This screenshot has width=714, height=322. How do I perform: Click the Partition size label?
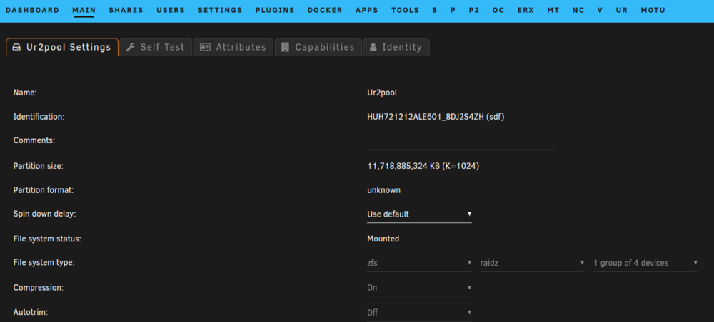[x=39, y=166]
